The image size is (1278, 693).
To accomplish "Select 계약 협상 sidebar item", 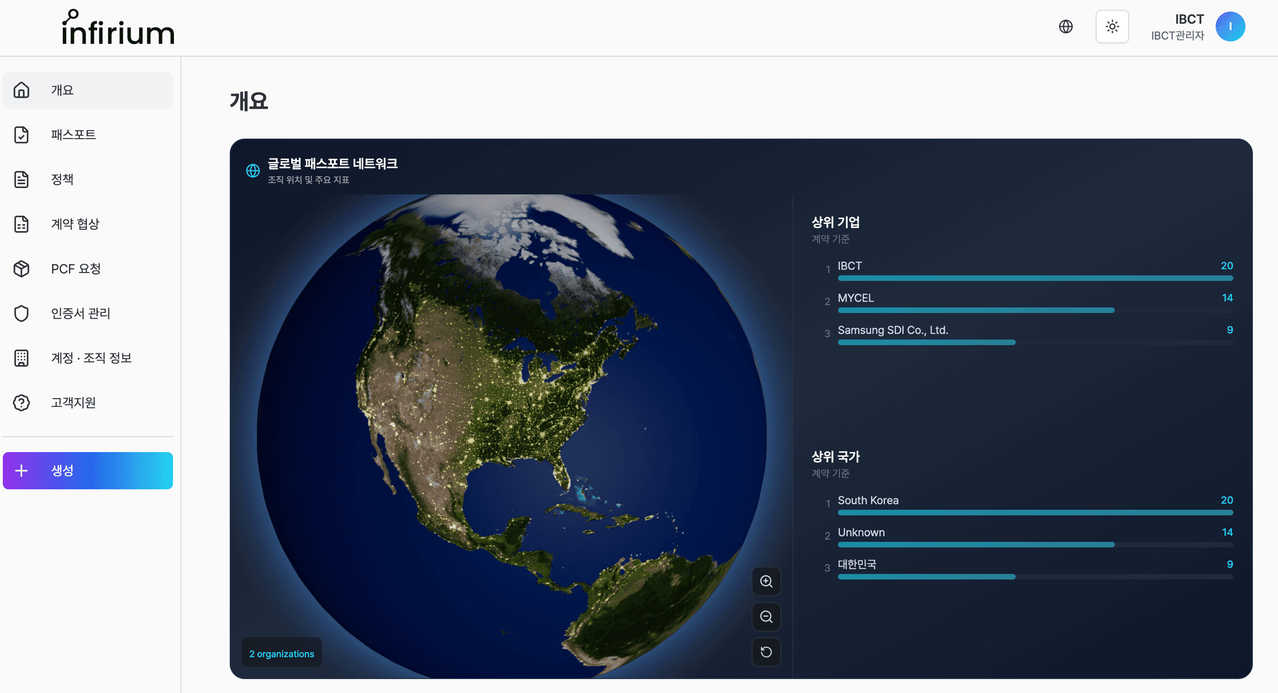I will pos(75,224).
